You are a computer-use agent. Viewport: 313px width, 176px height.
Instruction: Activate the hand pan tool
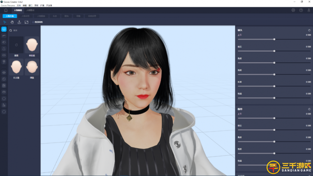tap(12, 22)
